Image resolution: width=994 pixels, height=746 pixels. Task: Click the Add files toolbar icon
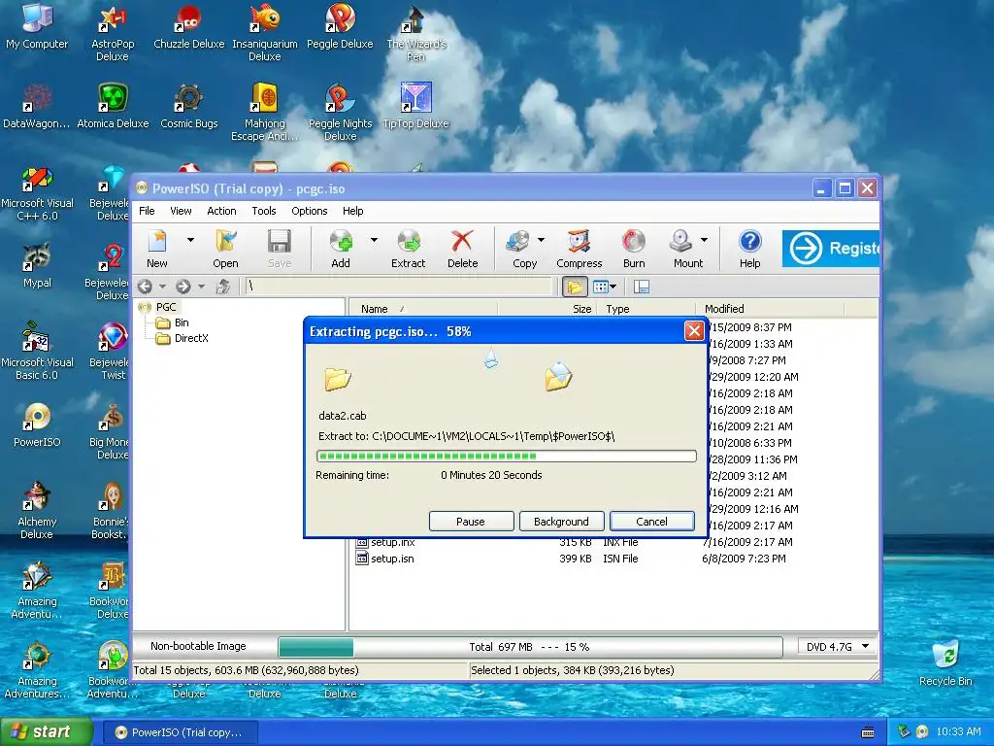coord(341,249)
